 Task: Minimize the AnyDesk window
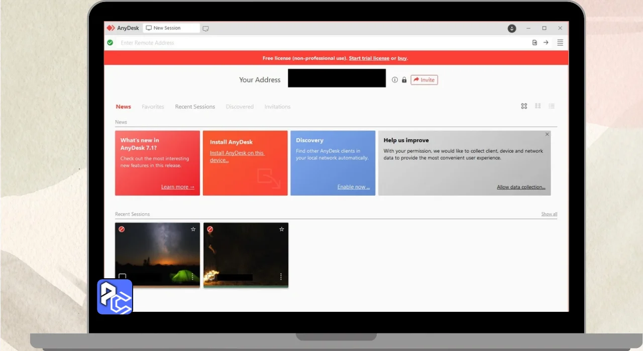[528, 29]
